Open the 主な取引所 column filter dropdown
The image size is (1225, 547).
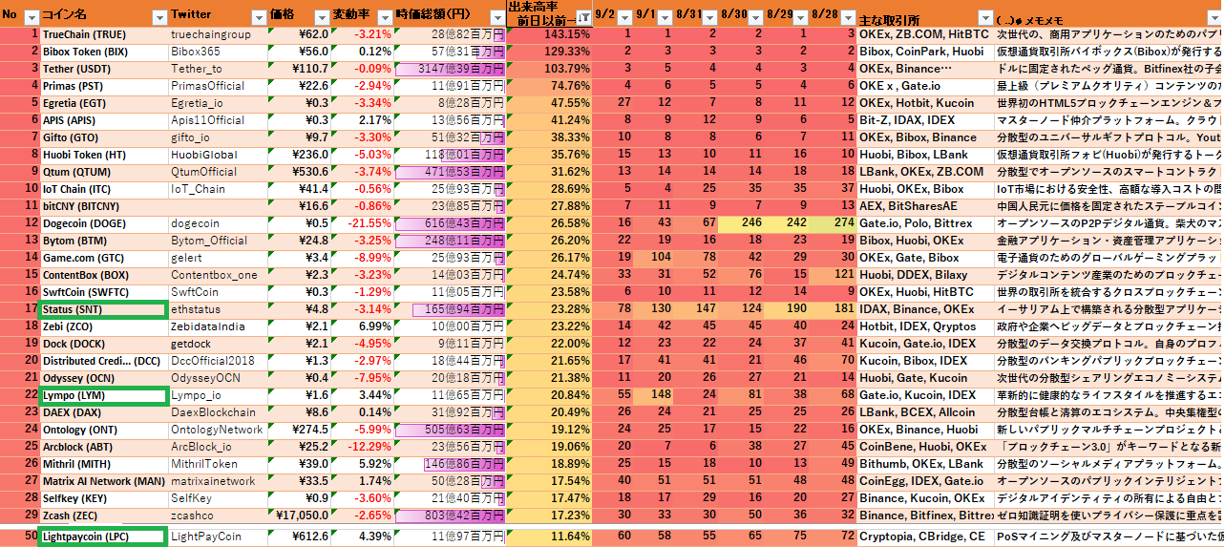tap(982, 17)
